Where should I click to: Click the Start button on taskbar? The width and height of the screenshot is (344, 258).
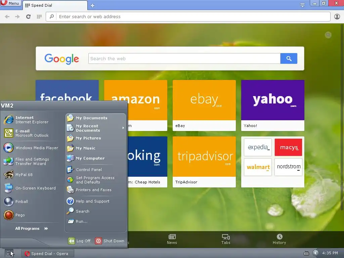(9, 253)
